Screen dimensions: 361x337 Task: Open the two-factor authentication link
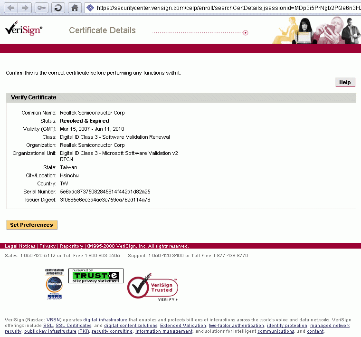click(x=236, y=326)
